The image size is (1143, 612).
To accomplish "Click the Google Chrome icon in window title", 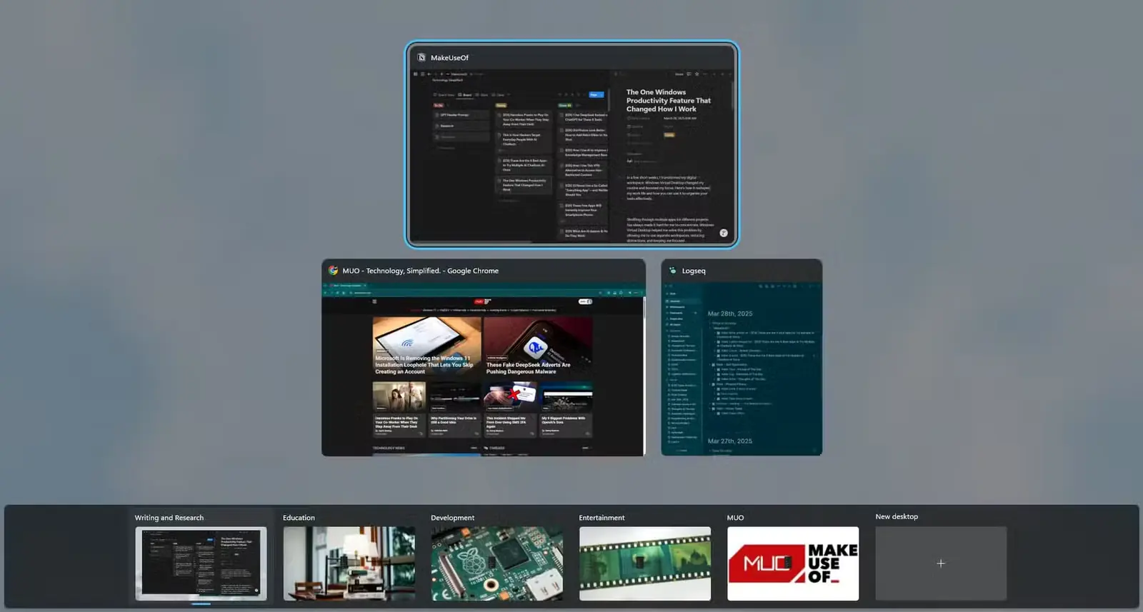I will coord(333,271).
